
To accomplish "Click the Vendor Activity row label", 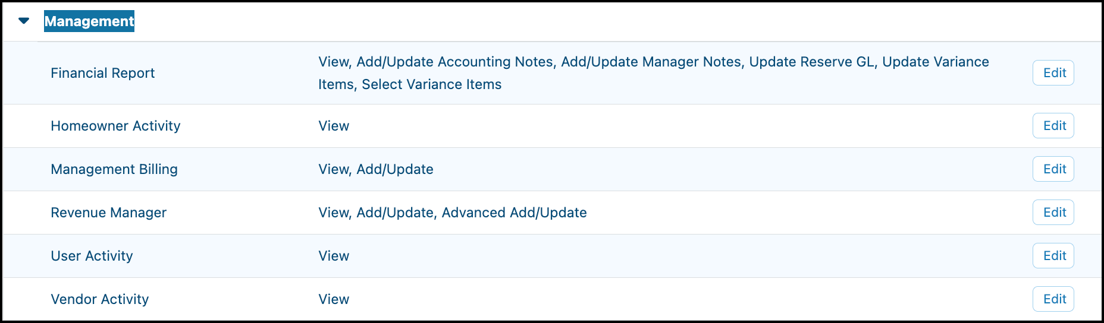I will (x=100, y=299).
